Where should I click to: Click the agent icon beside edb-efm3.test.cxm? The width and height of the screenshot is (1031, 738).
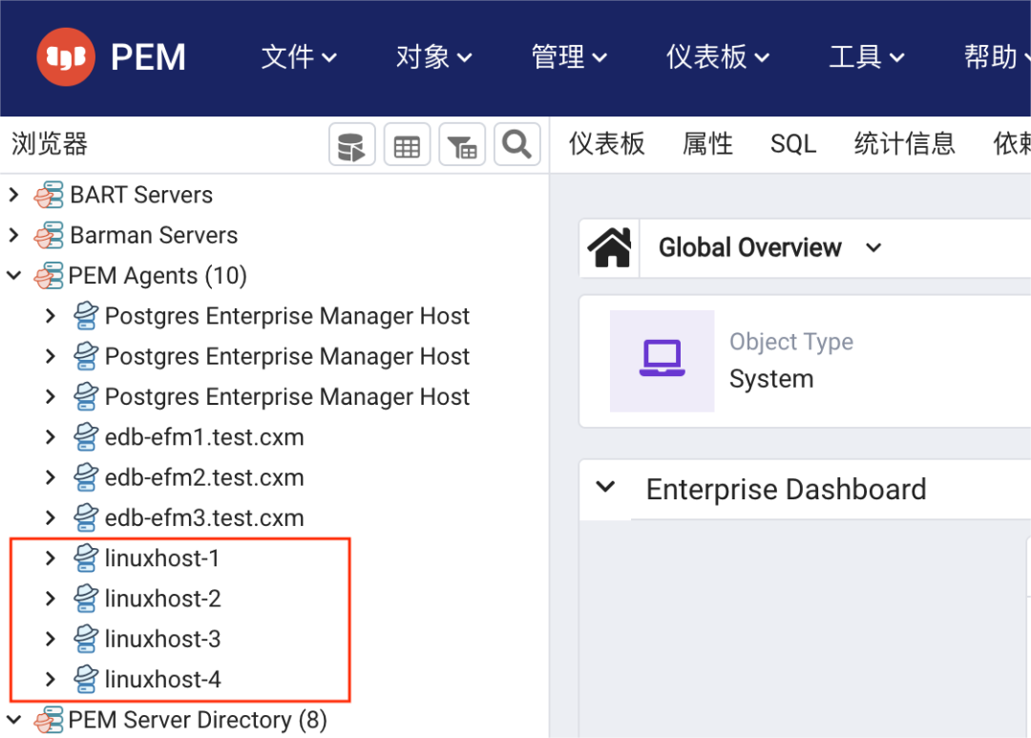(x=86, y=517)
